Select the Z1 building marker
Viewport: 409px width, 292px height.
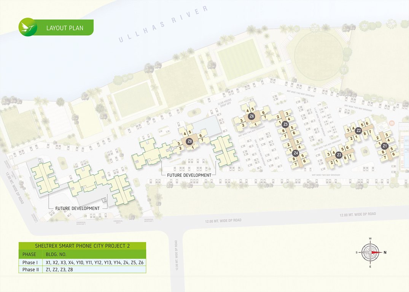coord(384,146)
